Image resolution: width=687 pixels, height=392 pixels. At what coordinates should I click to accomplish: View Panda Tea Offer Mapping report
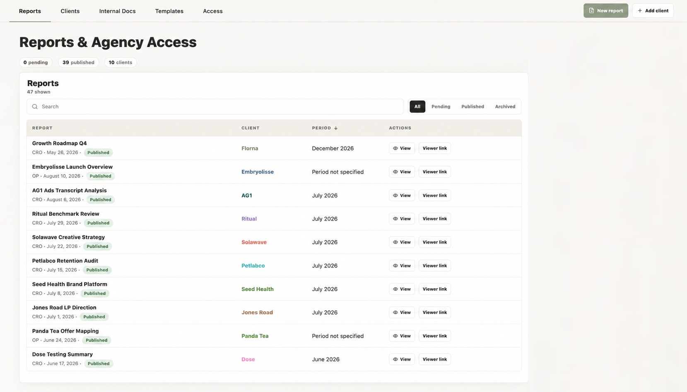(x=402, y=336)
